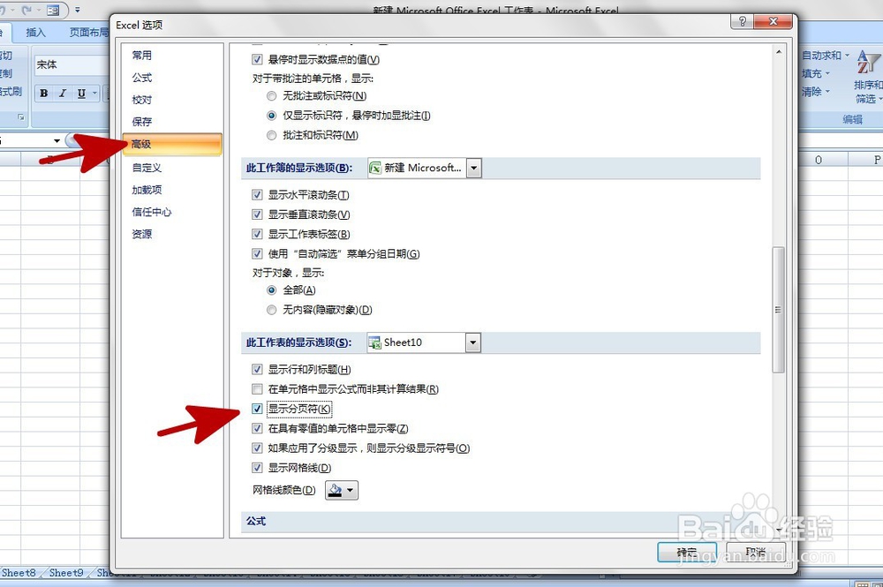Viewport: 883px width, 587px height.
Task: Open the 信任中心 options category
Action: (x=152, y=212)
